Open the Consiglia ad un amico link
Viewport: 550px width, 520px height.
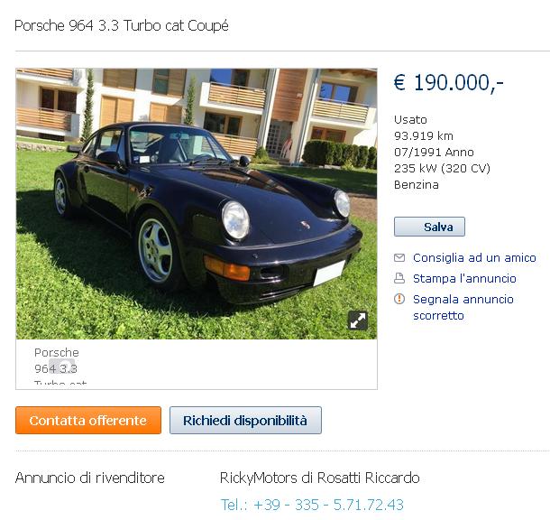pos(474,257)
